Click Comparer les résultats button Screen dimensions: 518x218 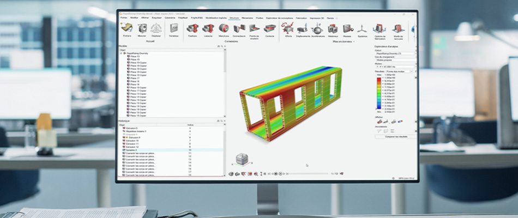point(396,136)
